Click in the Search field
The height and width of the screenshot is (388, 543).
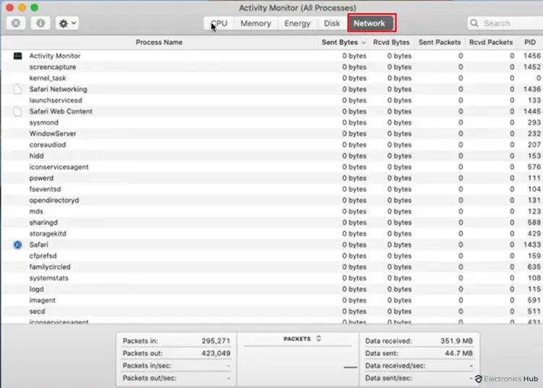[x=505, y=23]
